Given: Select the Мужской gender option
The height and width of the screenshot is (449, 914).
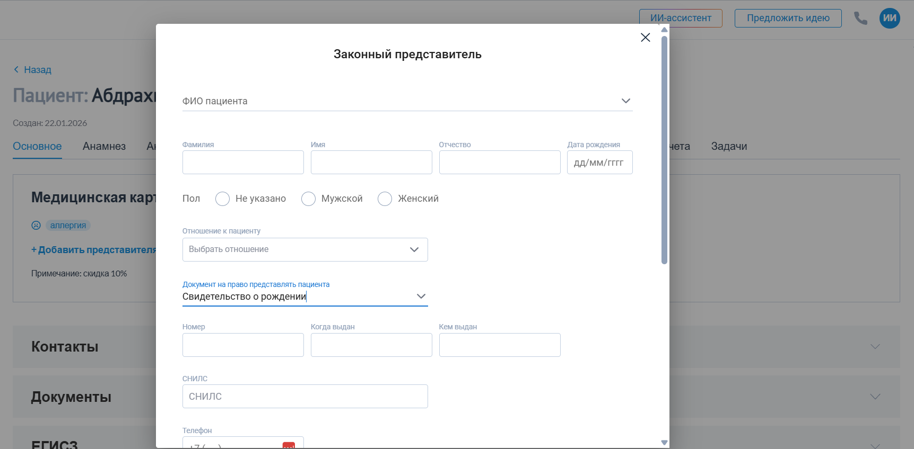Looking at the screenshot, I should (308, 199).
